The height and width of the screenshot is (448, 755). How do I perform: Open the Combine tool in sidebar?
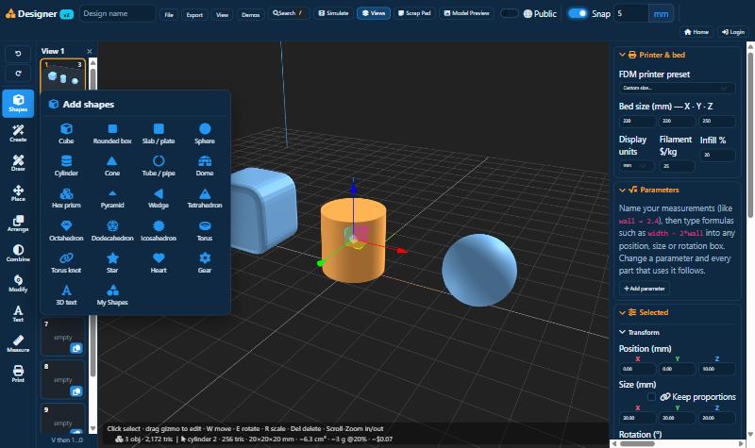pyautogui.click(x=18, y=253)
